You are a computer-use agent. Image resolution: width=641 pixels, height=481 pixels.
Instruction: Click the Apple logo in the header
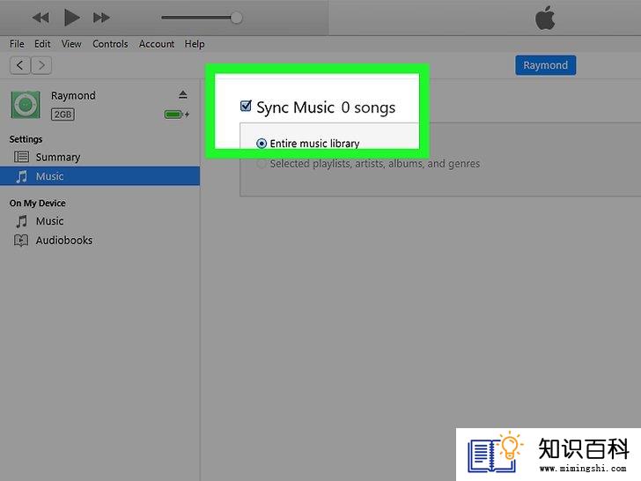coord(545,18)
